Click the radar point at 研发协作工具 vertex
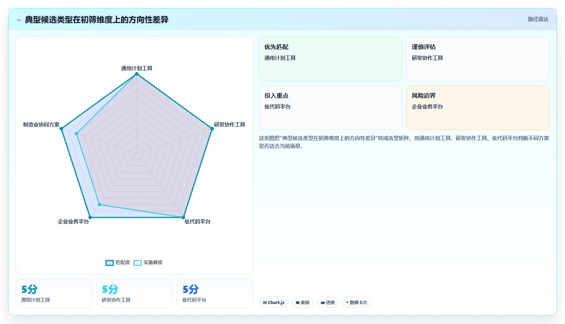The height and width of the screenshot is (324, 565). pos(211,128)
